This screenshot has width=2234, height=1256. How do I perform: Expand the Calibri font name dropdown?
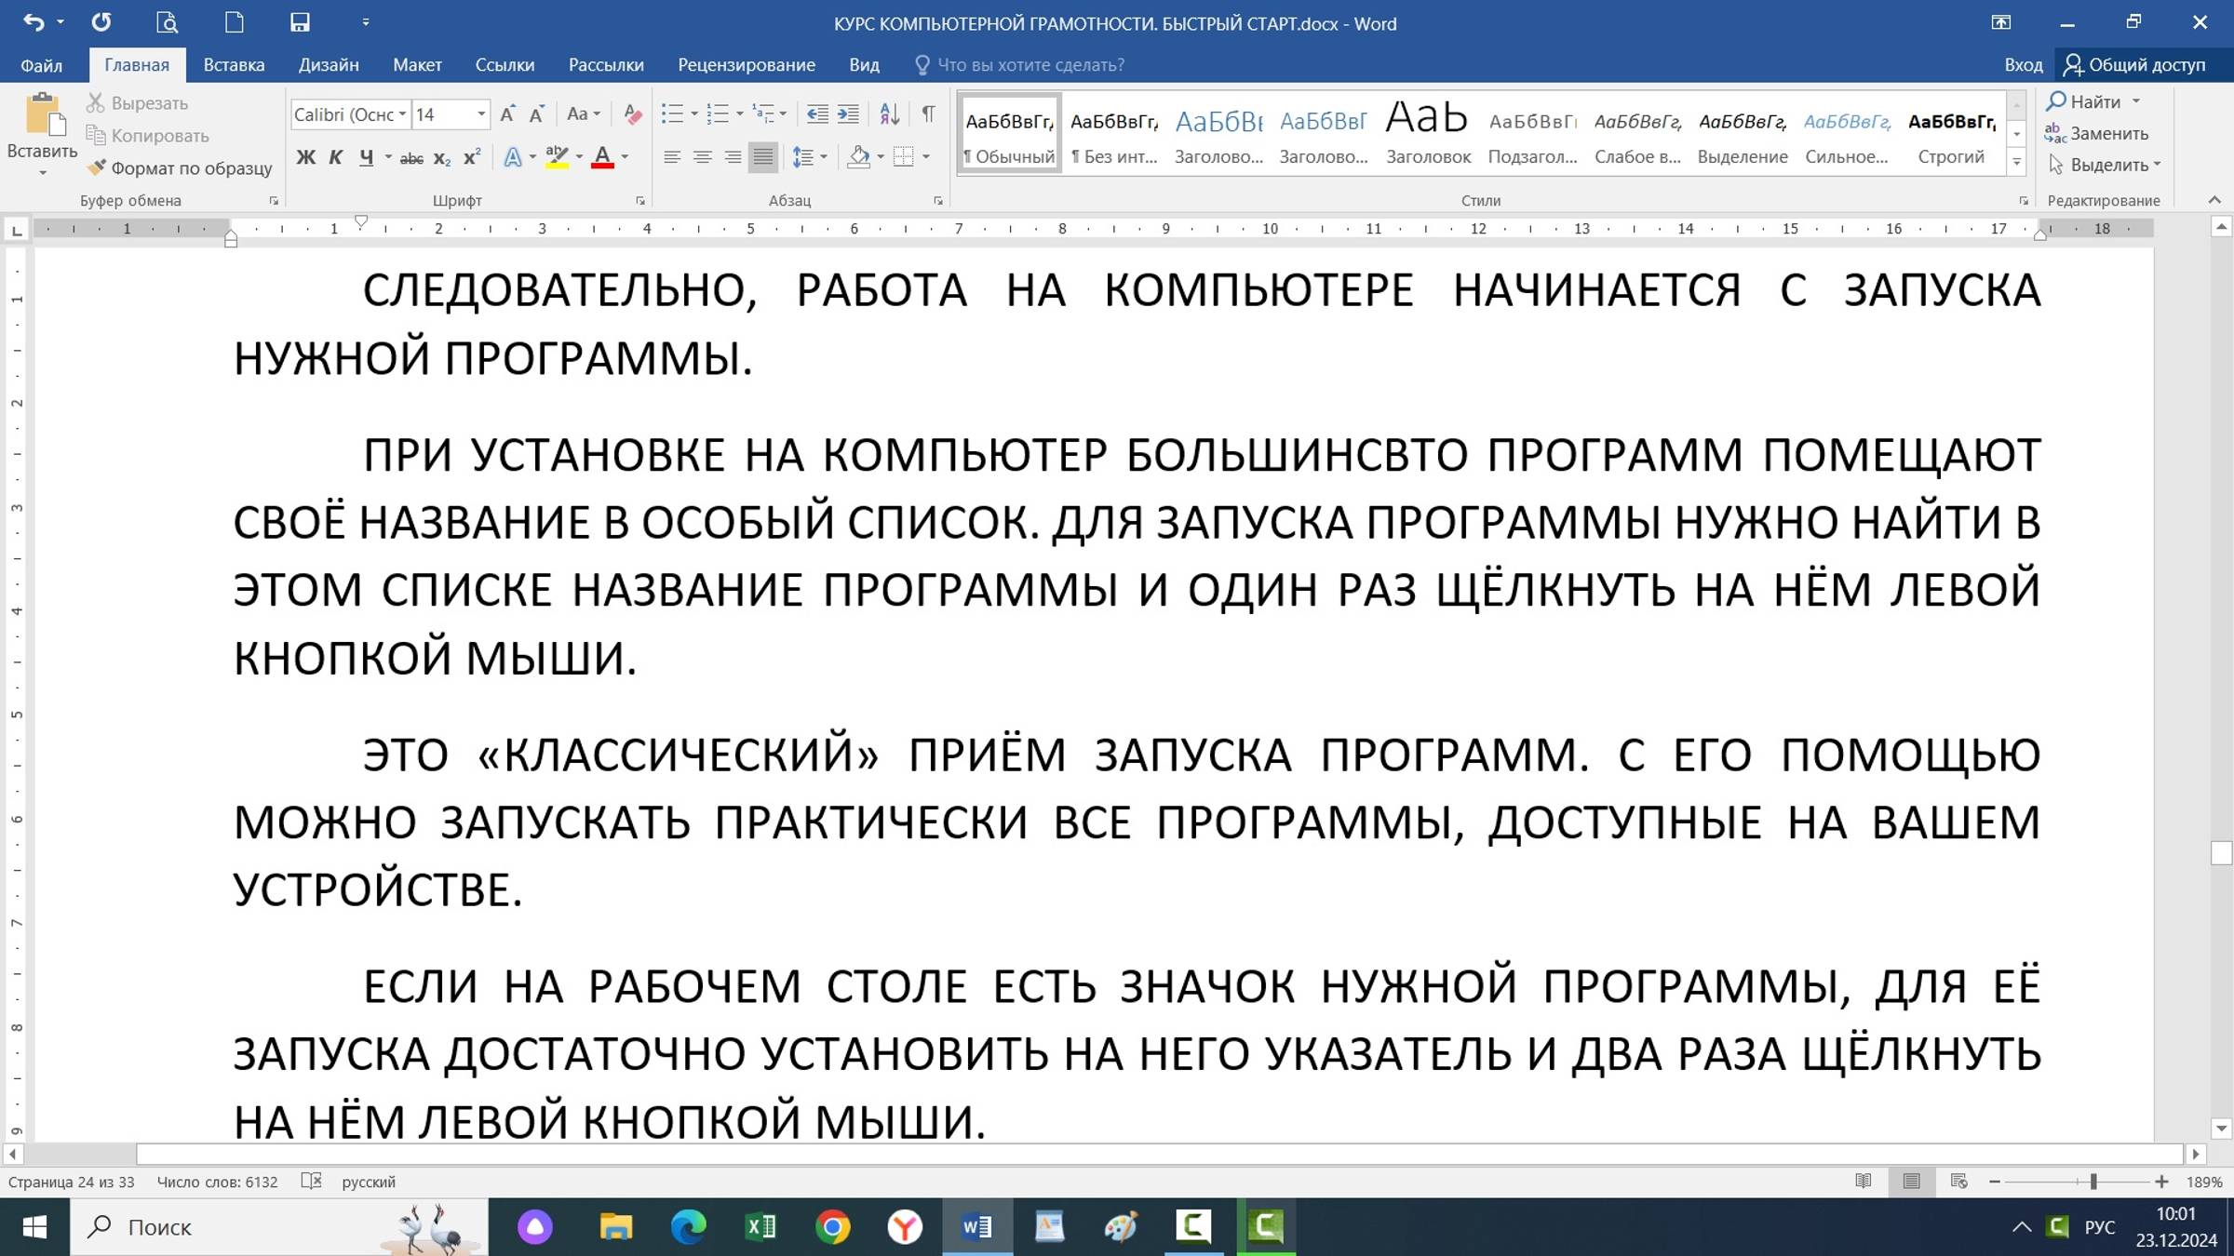[402, 114]
